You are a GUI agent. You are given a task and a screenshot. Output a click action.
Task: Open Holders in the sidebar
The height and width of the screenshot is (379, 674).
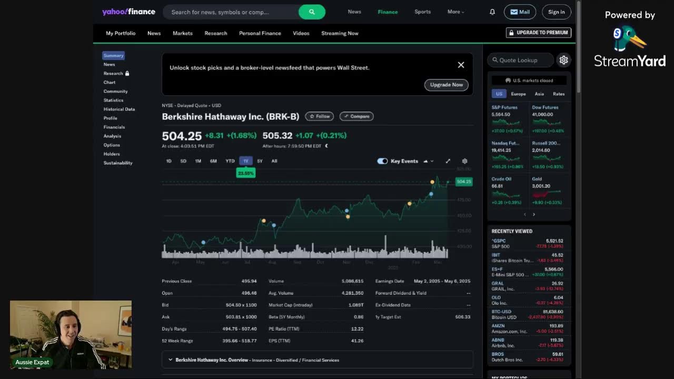pos(112,154)
